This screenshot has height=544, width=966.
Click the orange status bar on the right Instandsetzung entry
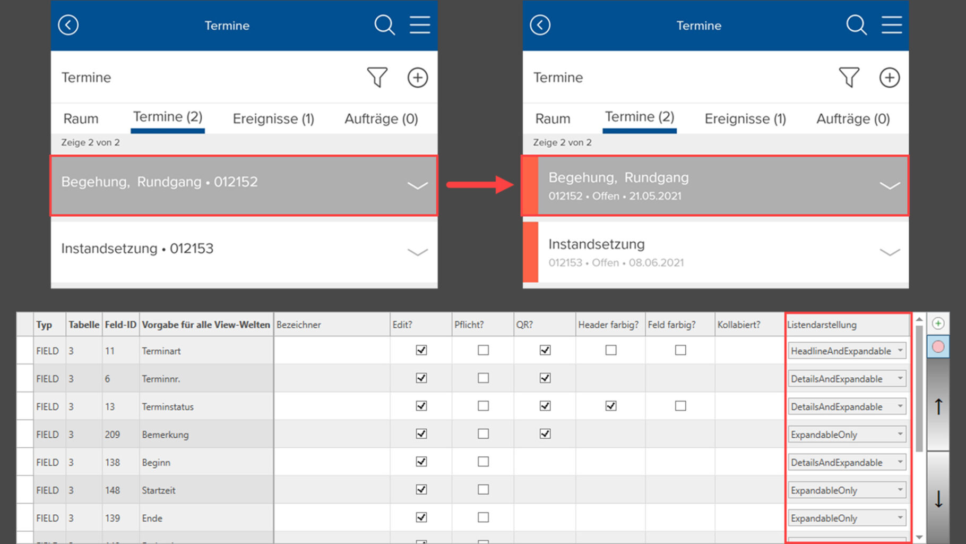(530, 252)
